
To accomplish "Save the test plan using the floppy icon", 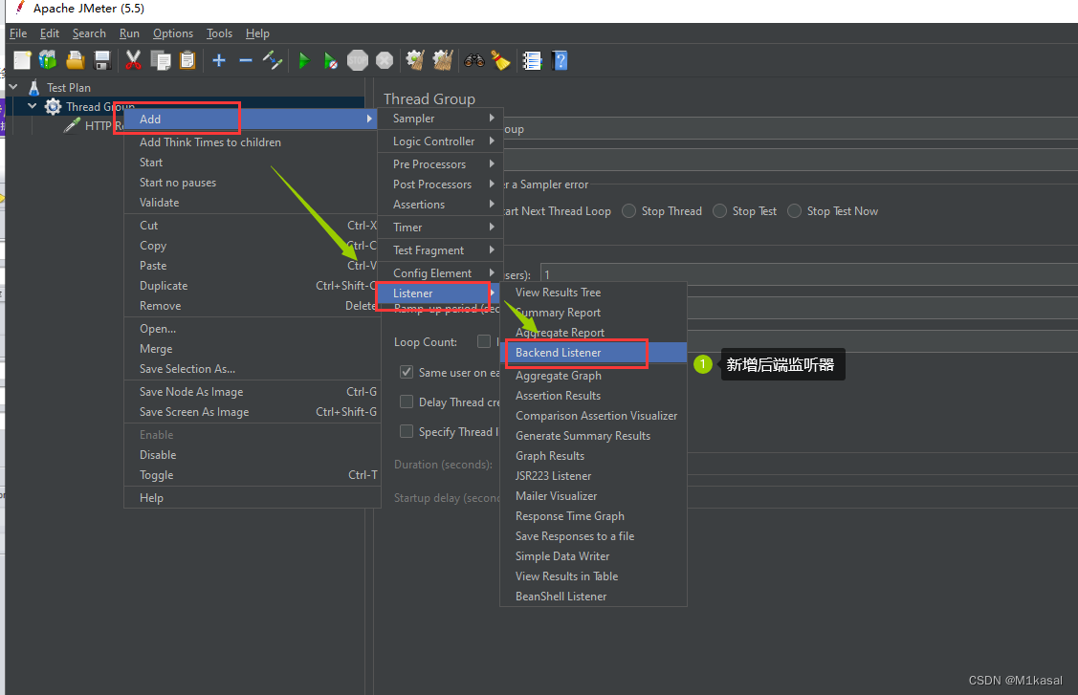I will click(x=102, y=60).
